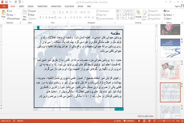
Task: Open Arrange objects button
Action: pyautogui.click(x=138, y=14)
